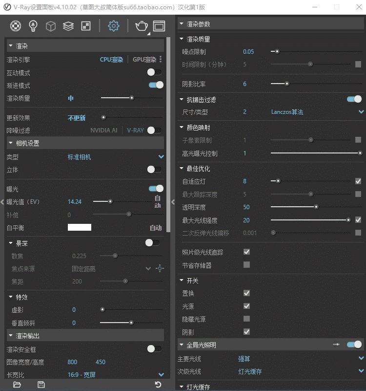Image resolution: width=366 pixels, height=391 pixels.
Task: Turn on interactive mode 互动模式
Action: coord(154,72)
